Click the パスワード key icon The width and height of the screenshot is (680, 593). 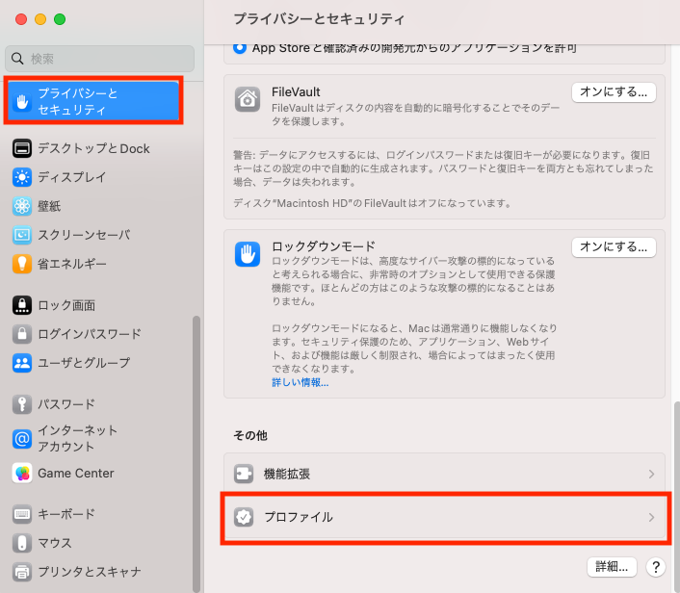coord(22,404)
